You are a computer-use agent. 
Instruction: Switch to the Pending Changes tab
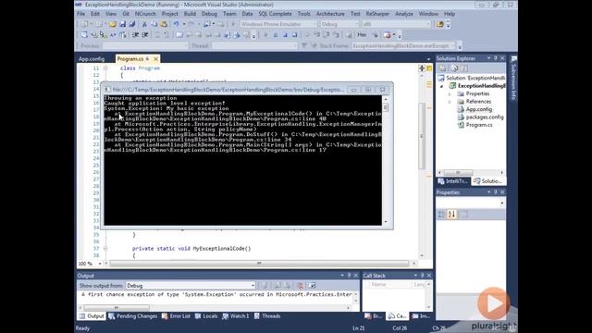click(133, 316)
